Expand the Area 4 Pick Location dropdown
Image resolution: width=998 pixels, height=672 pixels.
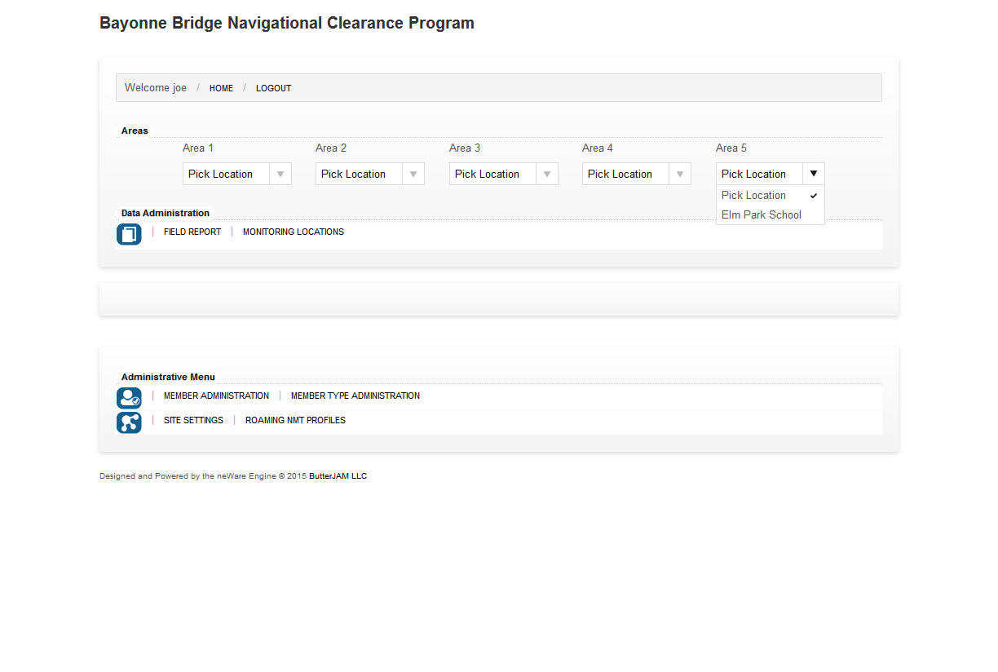[636, 174]
